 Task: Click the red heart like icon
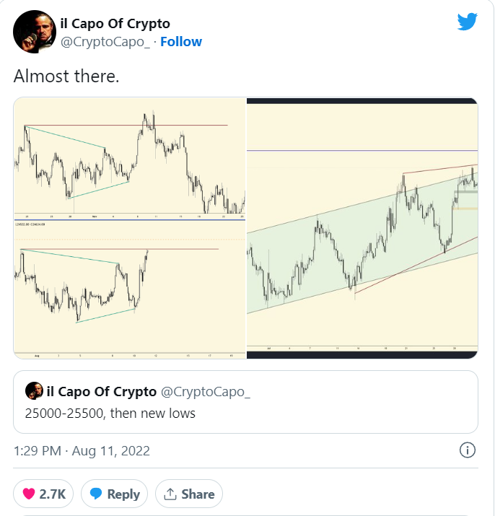[x=29, y=494]
